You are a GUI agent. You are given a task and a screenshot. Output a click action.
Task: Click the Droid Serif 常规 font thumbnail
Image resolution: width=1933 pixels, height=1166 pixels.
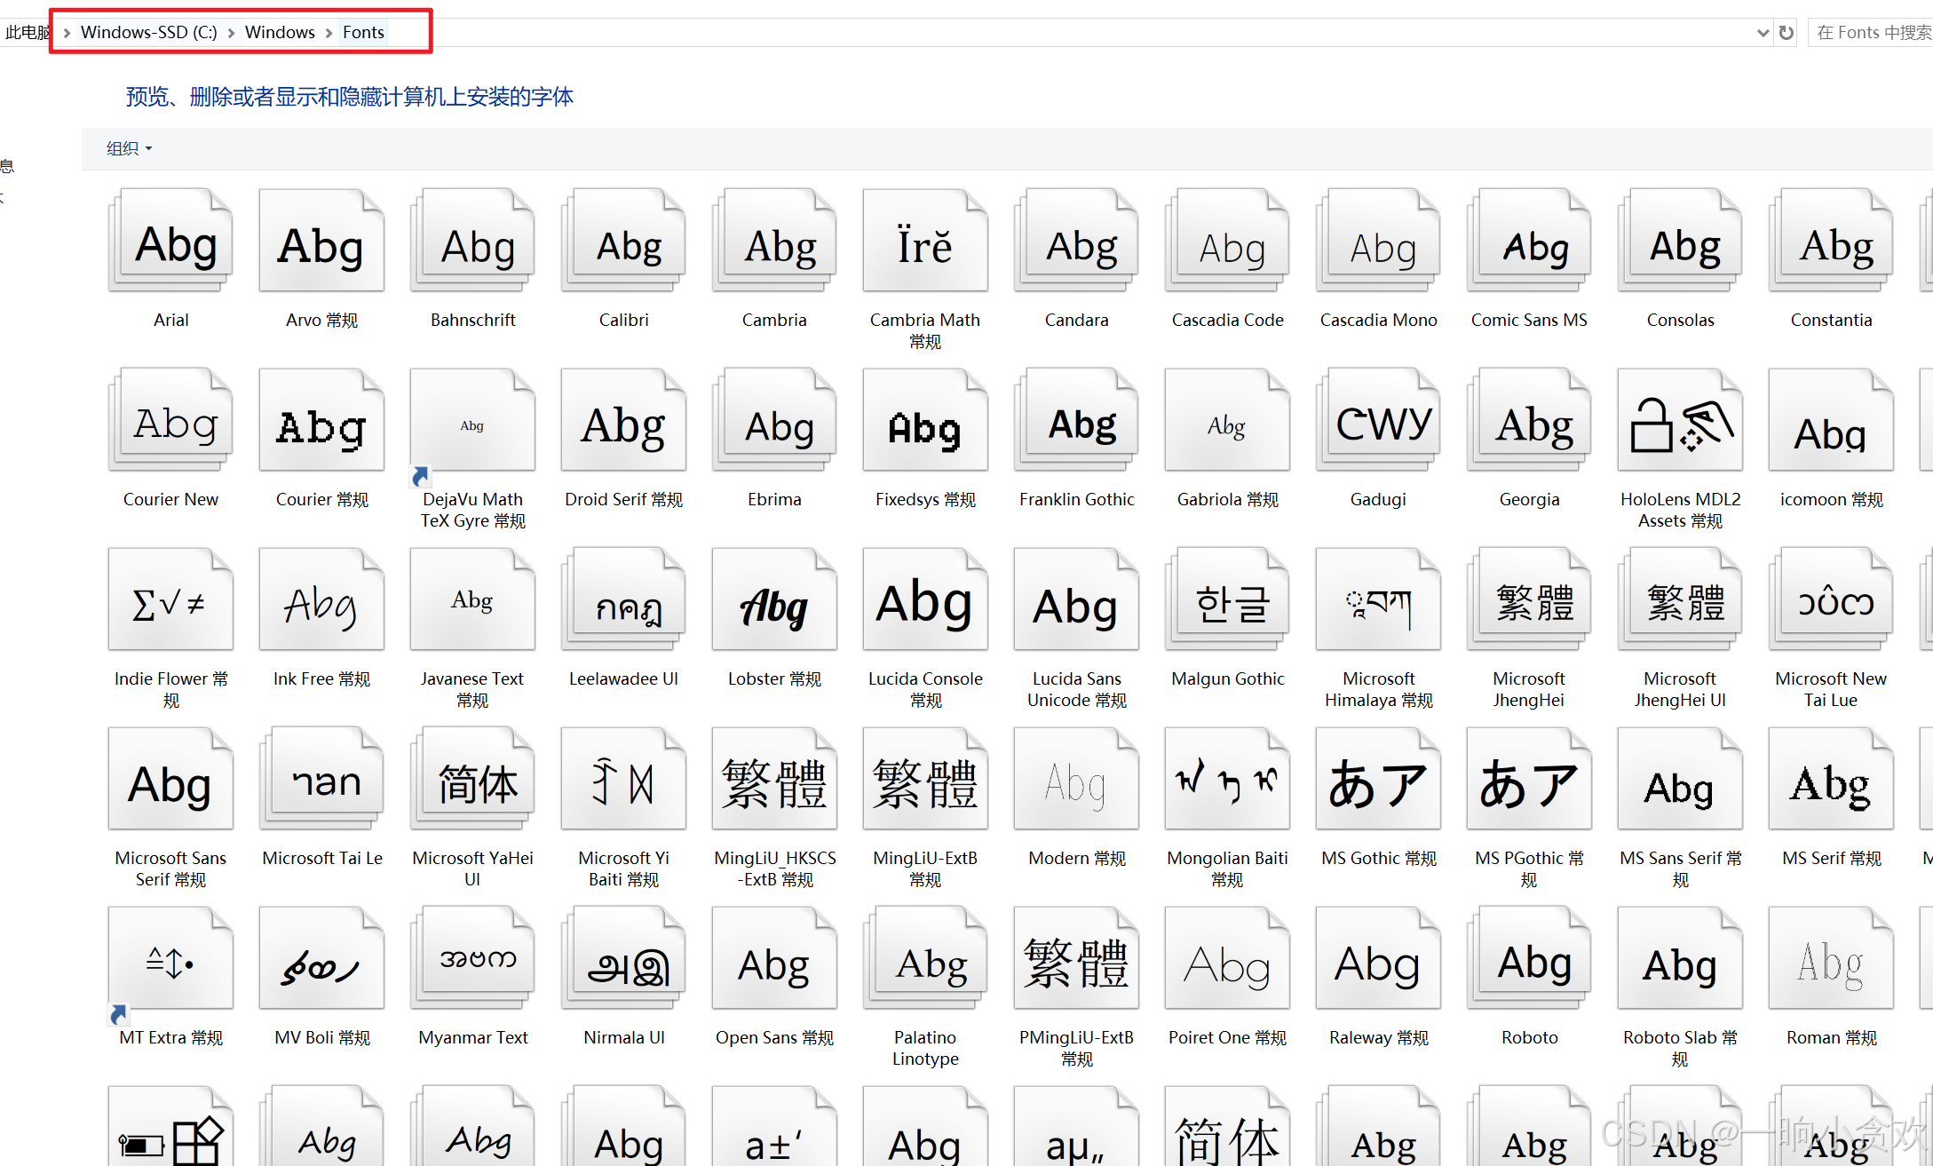(x=623, y=419)
